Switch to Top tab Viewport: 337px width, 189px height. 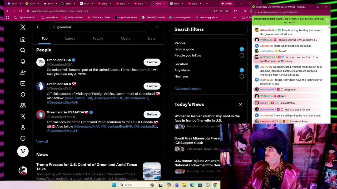pos(44,38)
